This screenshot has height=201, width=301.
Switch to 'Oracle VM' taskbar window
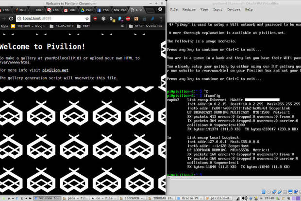pos(190,198)
